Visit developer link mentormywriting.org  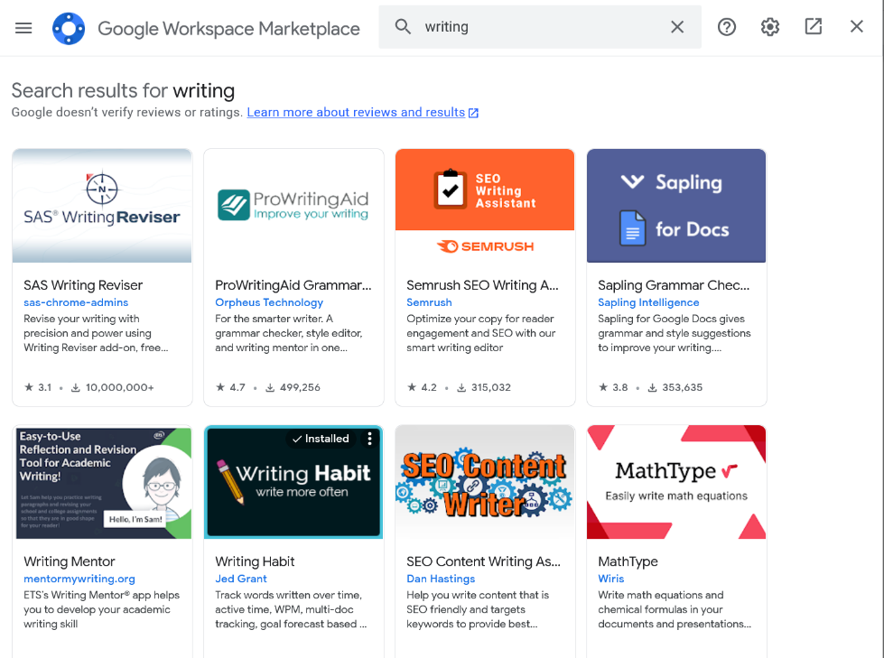pyautogui.click(x=79, y=579)
